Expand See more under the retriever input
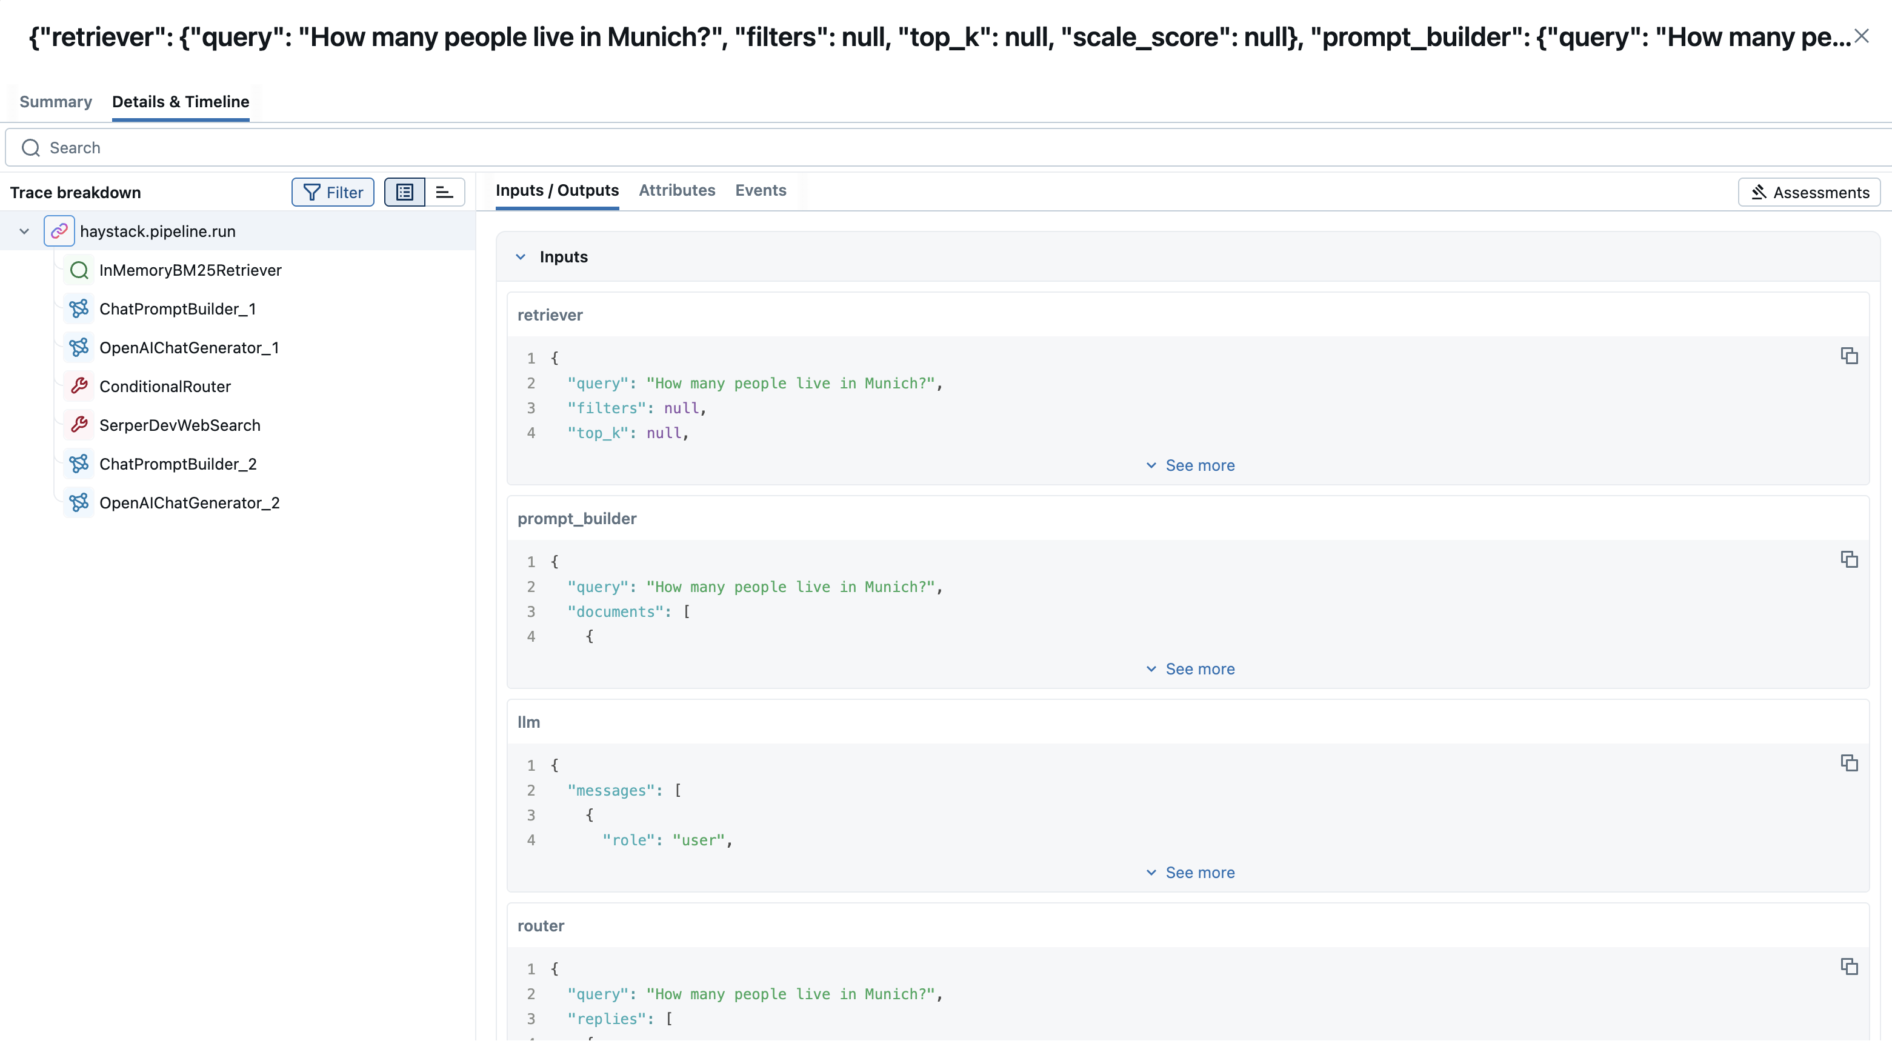This screenshot has height=1058, width=1892. (1189, 465)
